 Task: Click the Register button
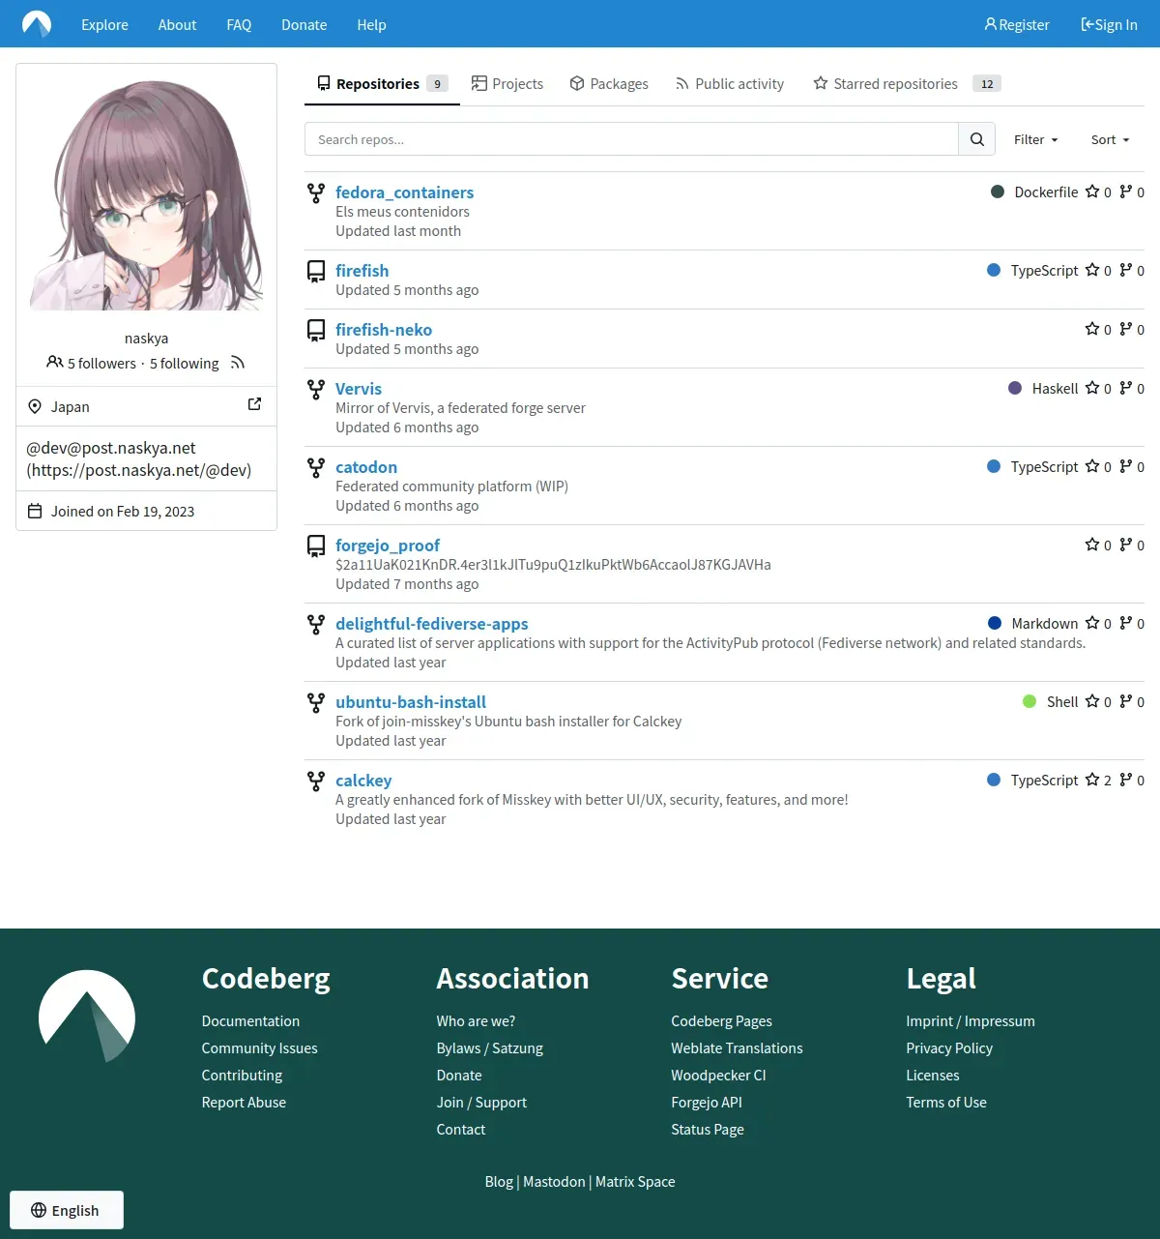[1017, 24]
